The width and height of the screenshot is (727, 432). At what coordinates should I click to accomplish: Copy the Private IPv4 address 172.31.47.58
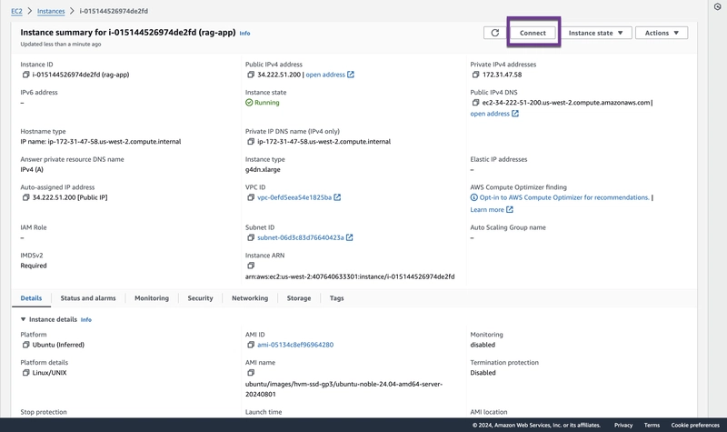[475, 75]
